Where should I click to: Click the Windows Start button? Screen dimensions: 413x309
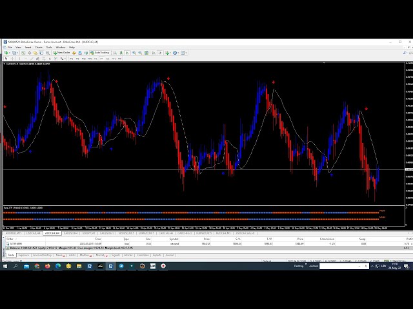[x=5, y=265]
